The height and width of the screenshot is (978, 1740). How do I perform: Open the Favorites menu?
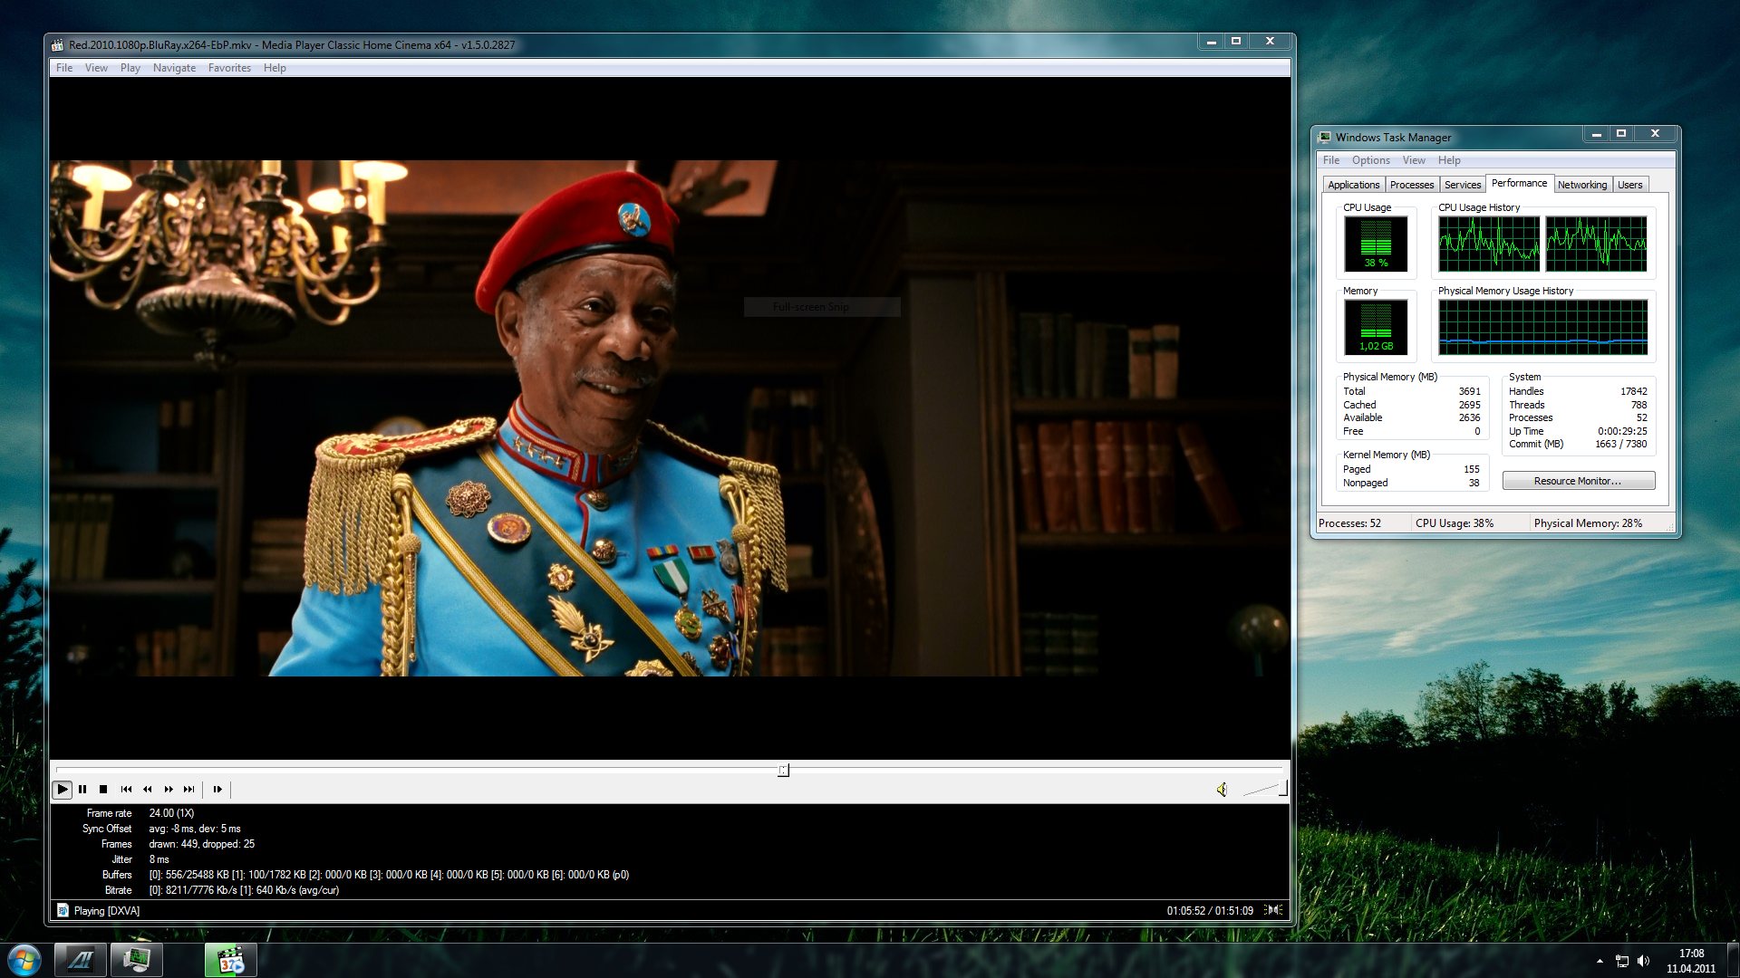tap(229, 68)
